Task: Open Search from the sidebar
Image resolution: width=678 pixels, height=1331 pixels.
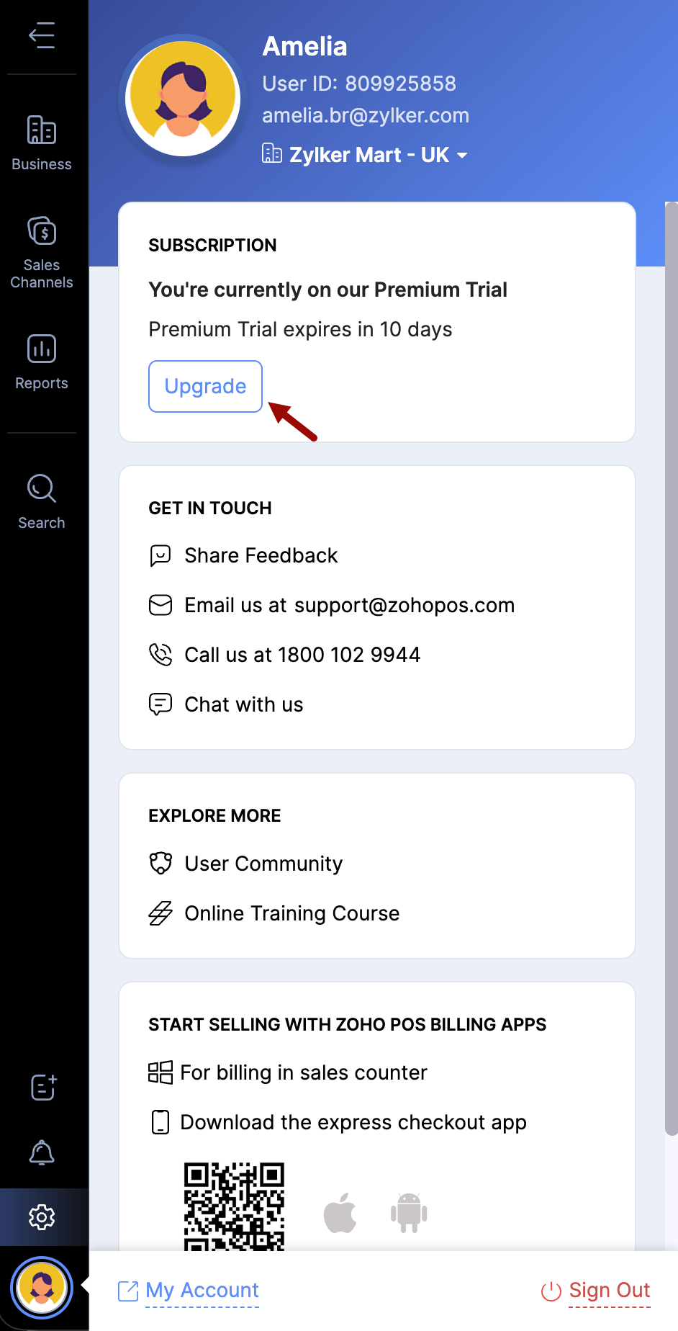Action: tap(42, 502)
